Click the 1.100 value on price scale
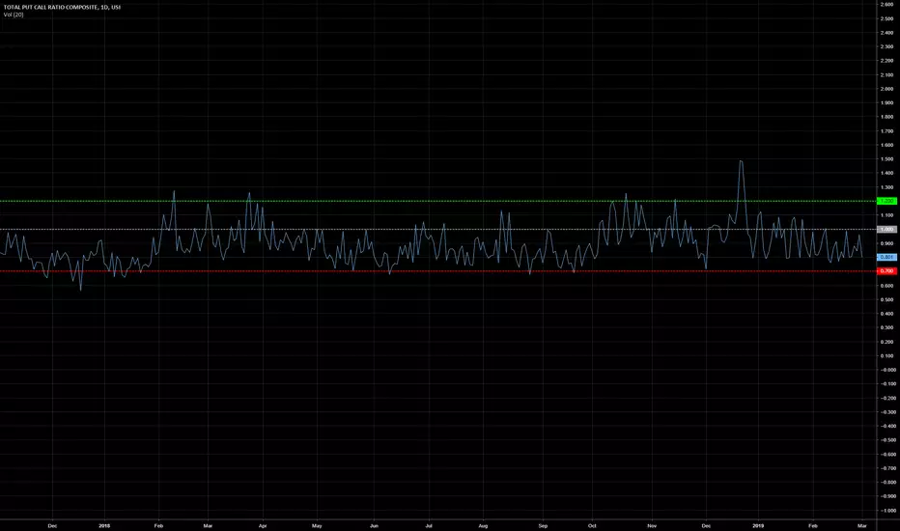This screenshot has width=900, height=531. coord(886,215)
